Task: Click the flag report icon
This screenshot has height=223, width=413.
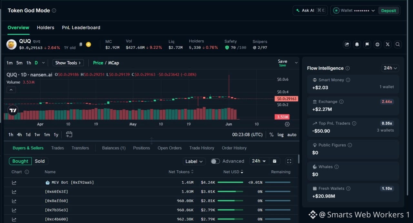Action: click(x=367, y=45)
